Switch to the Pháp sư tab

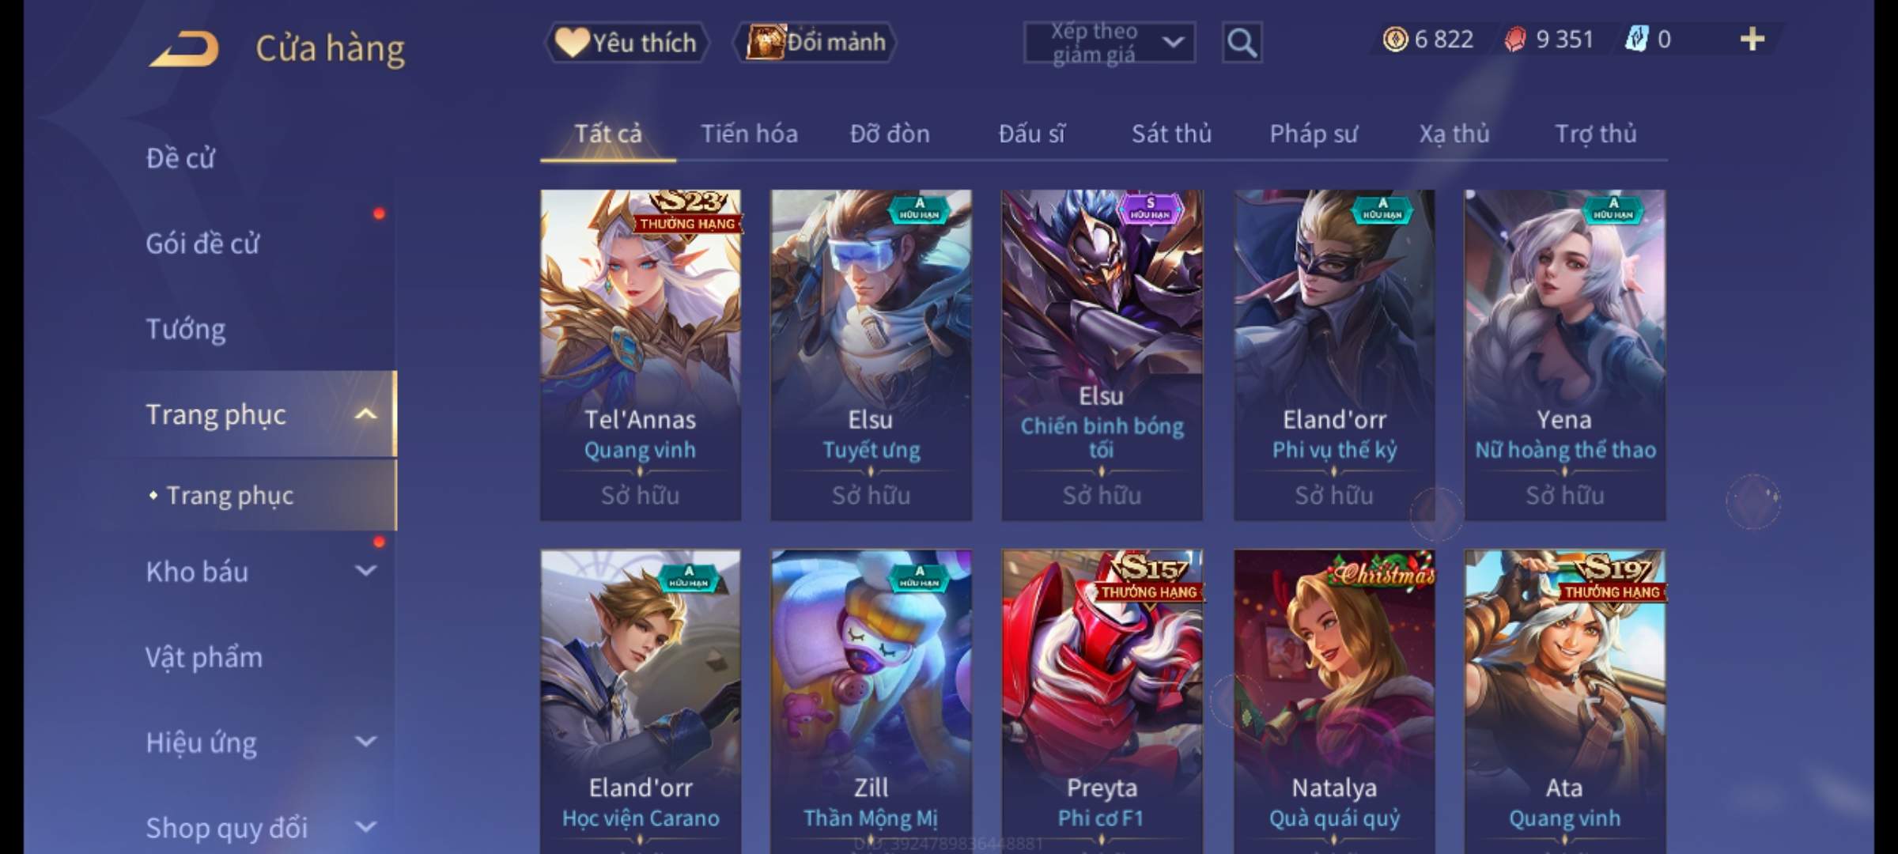(1314, 134)
